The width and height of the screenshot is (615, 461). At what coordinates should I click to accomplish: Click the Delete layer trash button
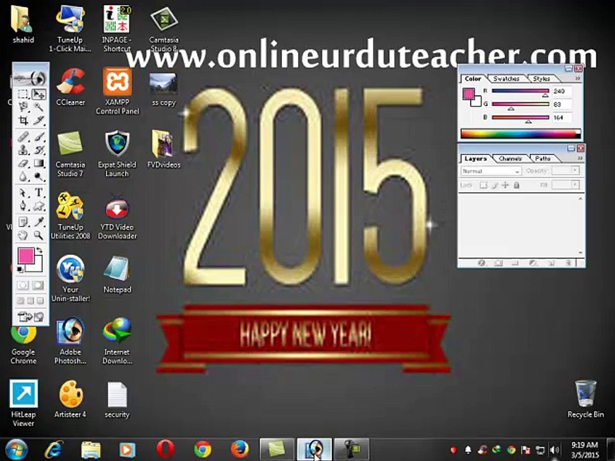click(x=567, y=263)
